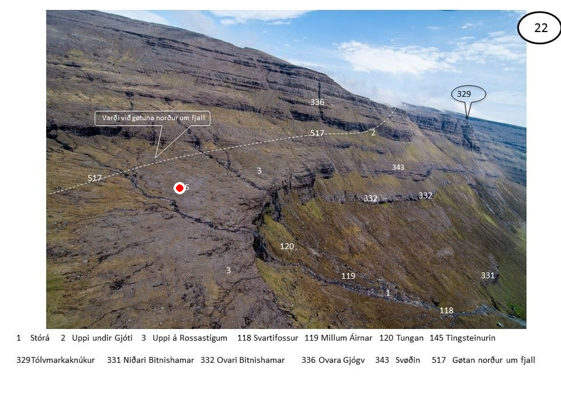561x420 pixels.
Task: Select the 517 label under 336
Action: click(x=317, y=133)
